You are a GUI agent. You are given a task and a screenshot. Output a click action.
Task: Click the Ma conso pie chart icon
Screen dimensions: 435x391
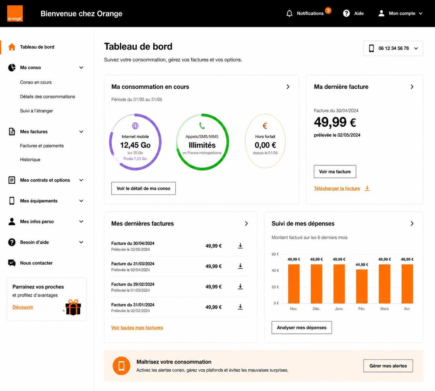[12, 67]
